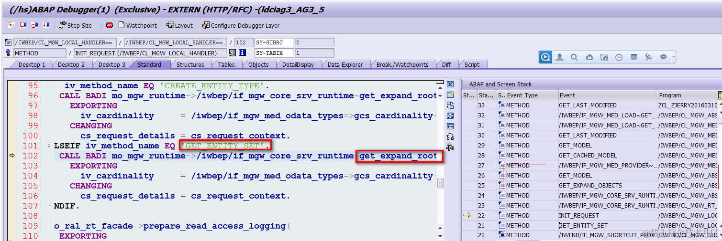Create a Watchpoint
The width and height of the screenshot is (722, 241).
[x=137, y=25]
